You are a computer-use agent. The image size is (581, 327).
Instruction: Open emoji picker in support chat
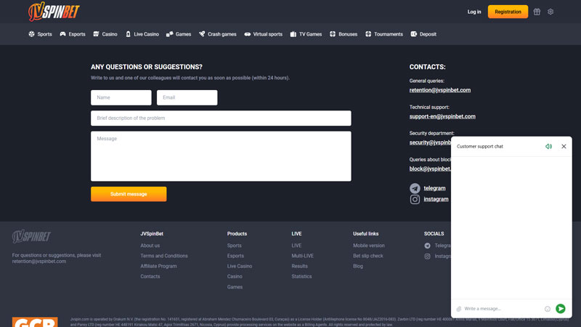point(548,309)
